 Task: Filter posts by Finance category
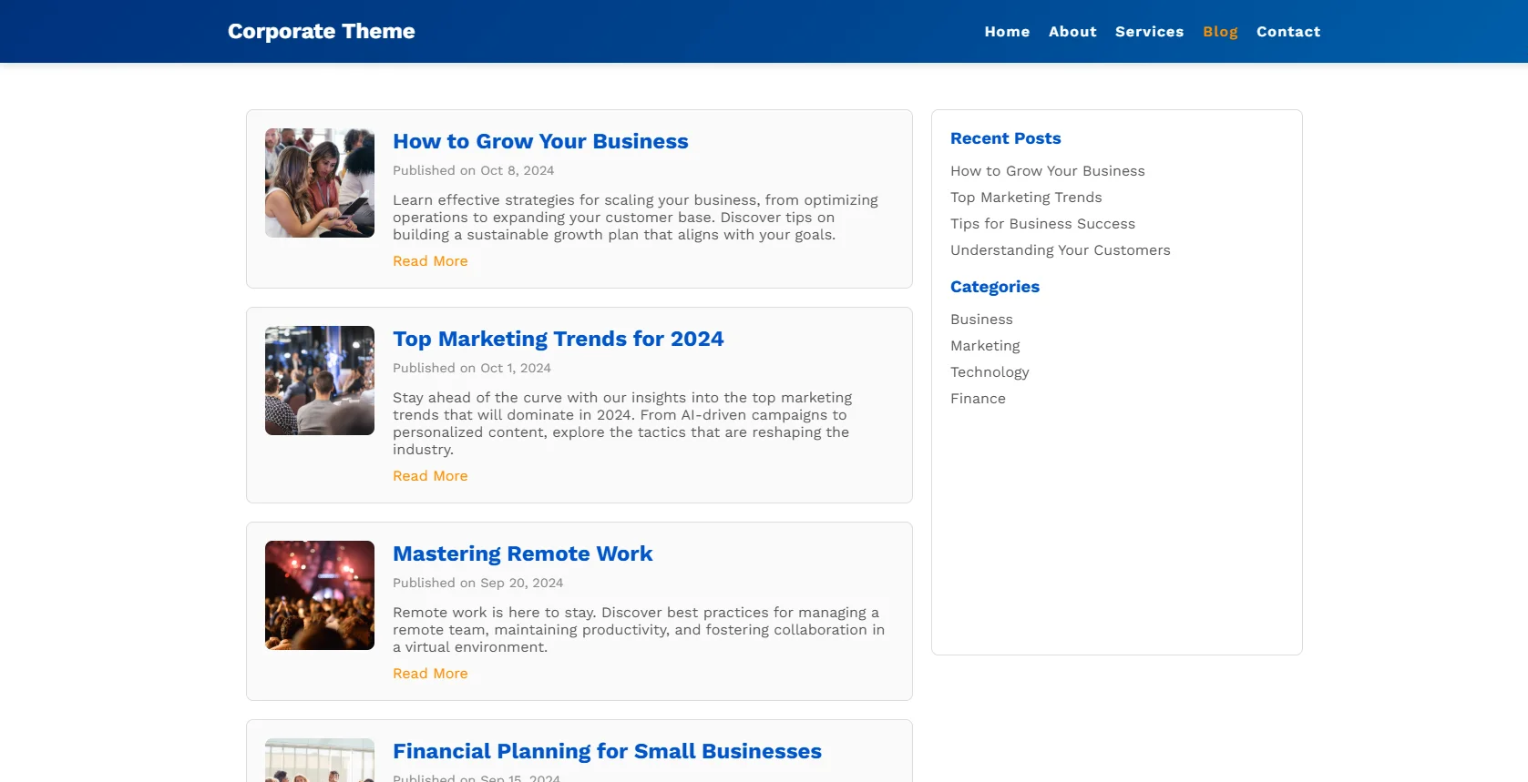point(978,399)
